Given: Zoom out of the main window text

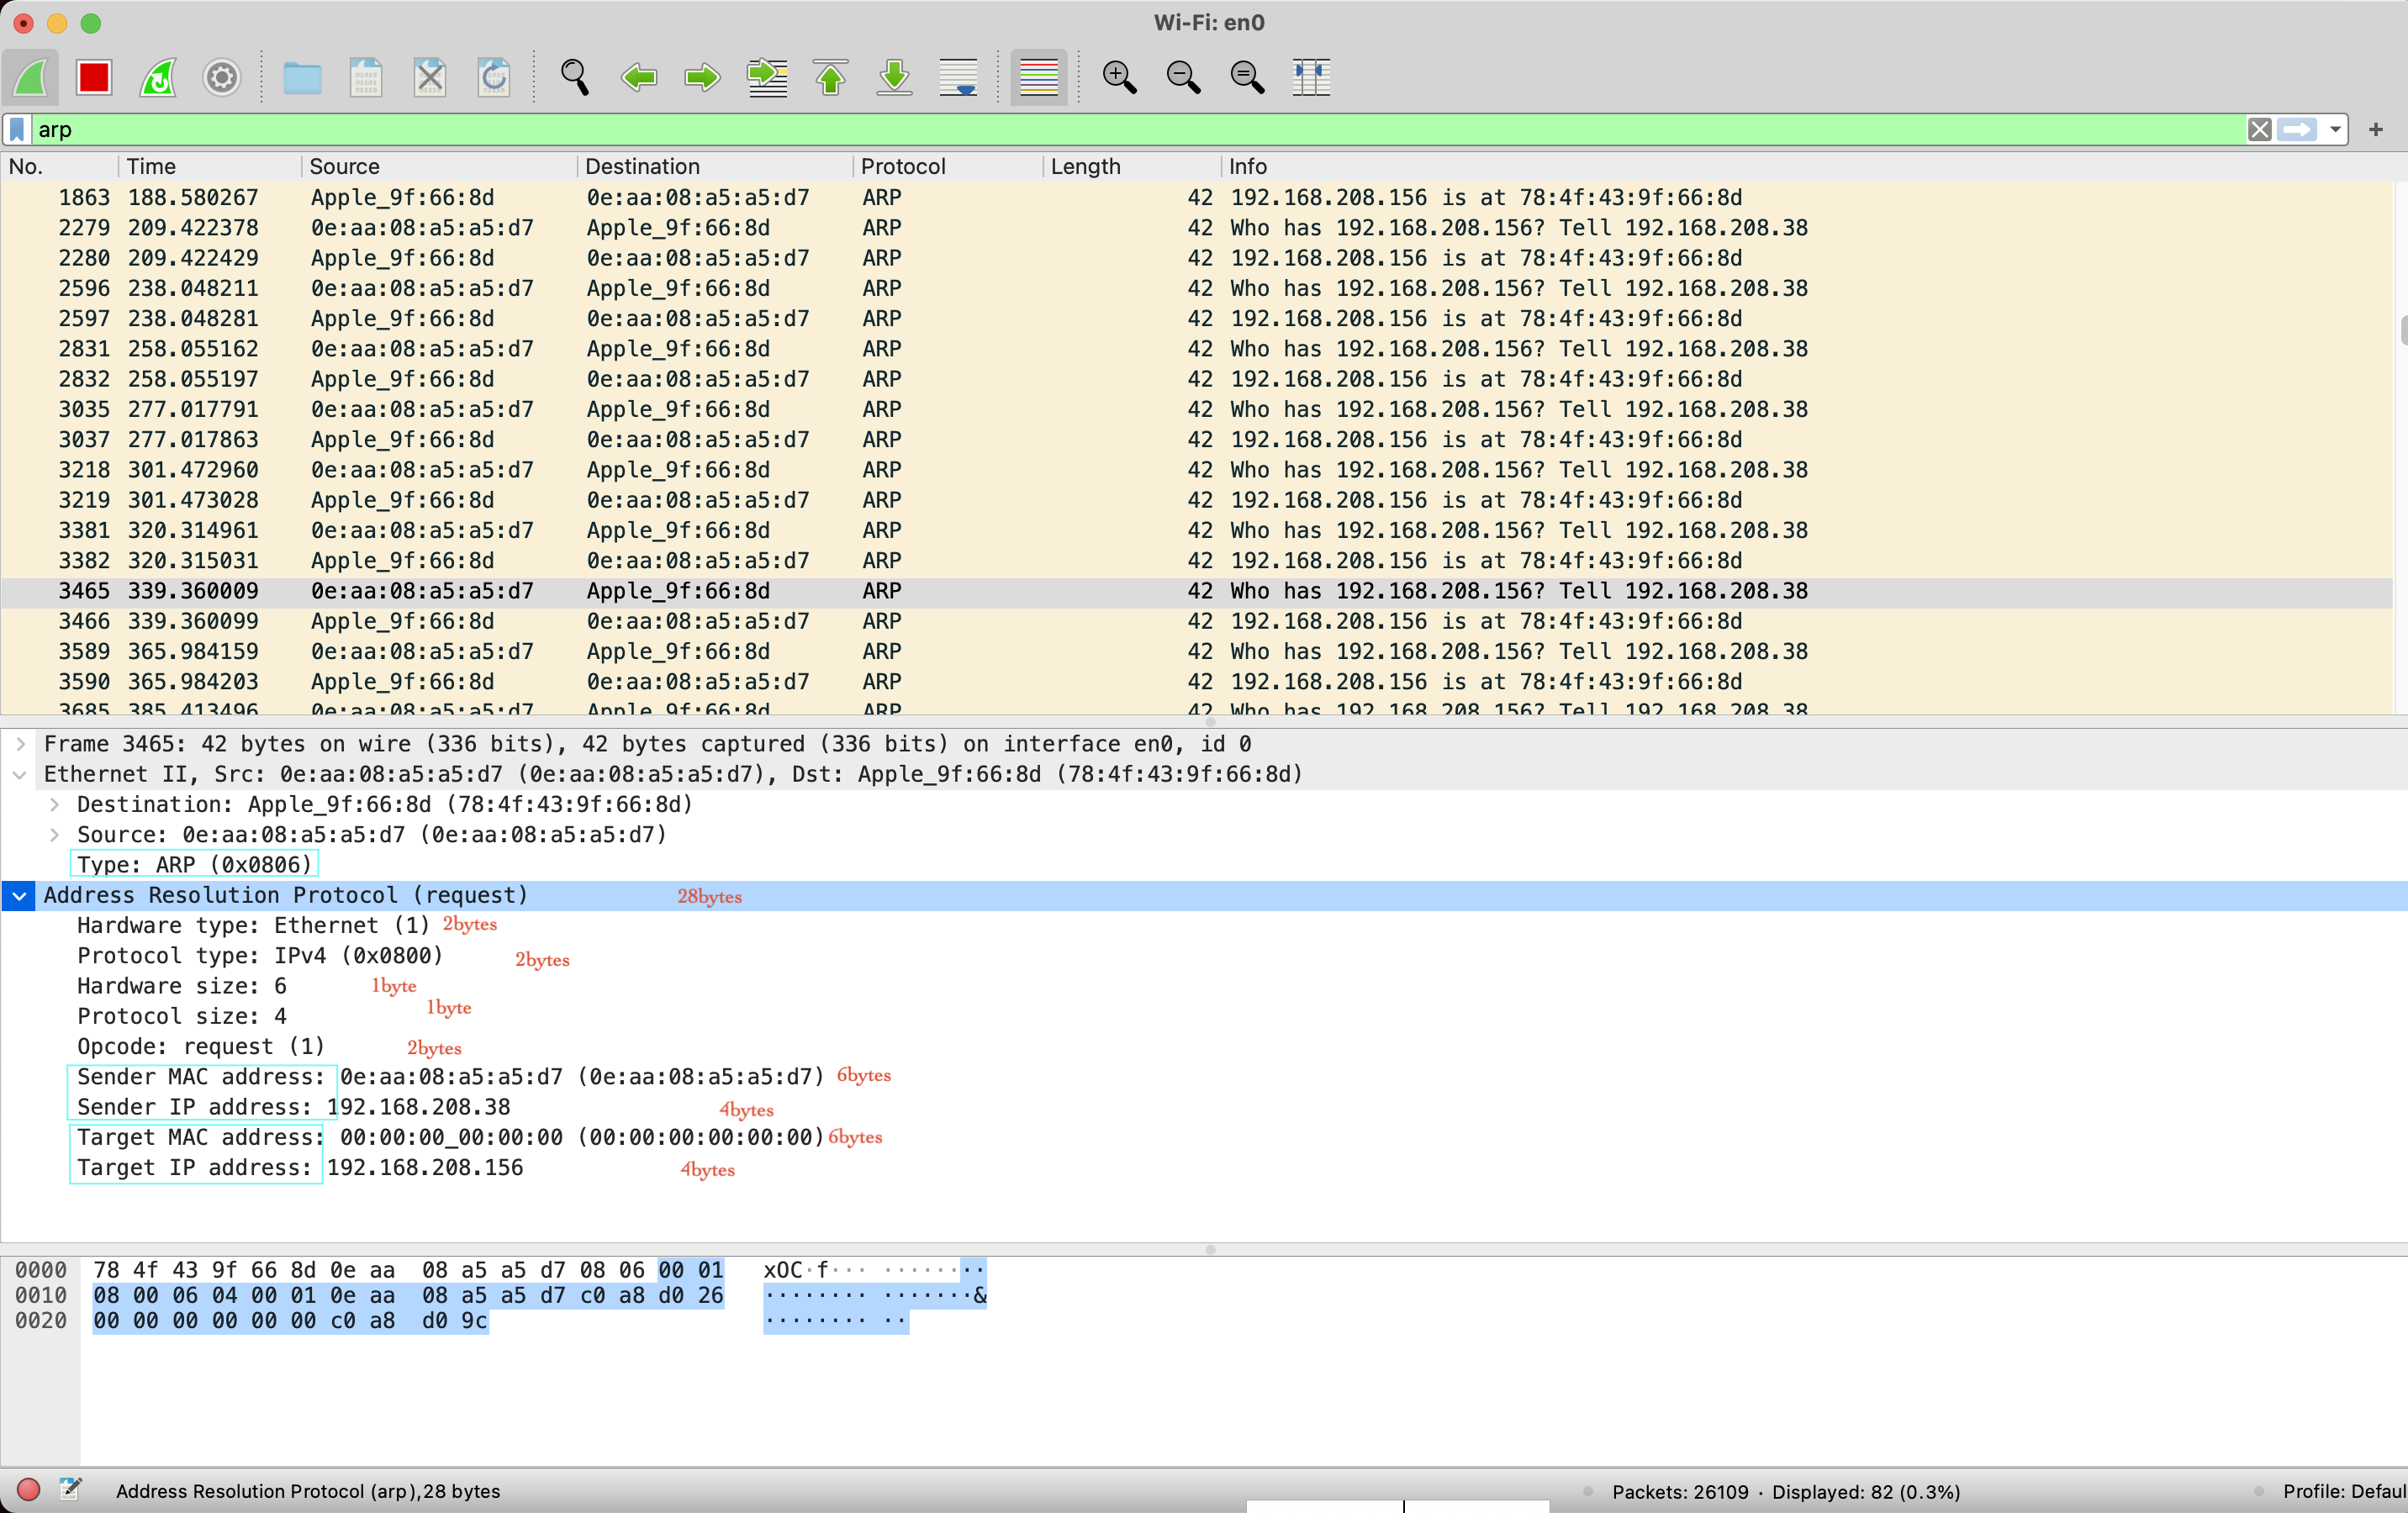Looking at the screenshot, I should pyautogui.click(x=1183, y=77).
